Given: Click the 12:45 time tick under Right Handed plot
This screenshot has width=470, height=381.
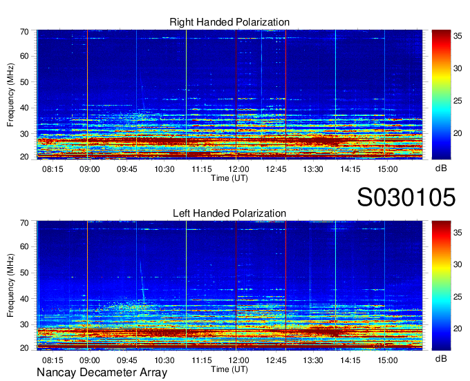Looking at the screenshot, I should pyautogui.click(x=276, y=169).
